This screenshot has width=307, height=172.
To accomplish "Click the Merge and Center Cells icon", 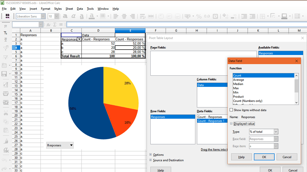I will [151, 16].
